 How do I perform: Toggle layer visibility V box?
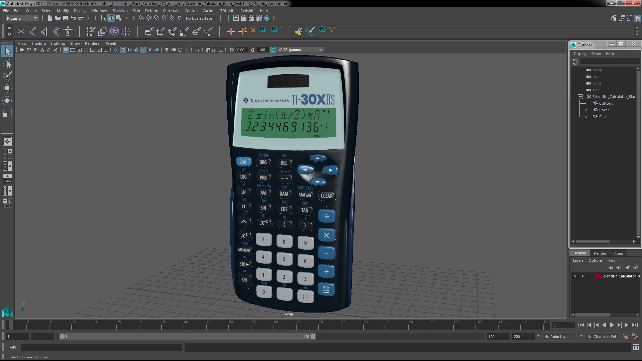click(x=575, y=276)
